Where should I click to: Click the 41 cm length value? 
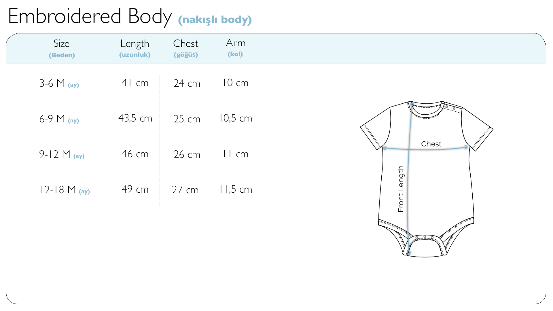click(135, 83)
